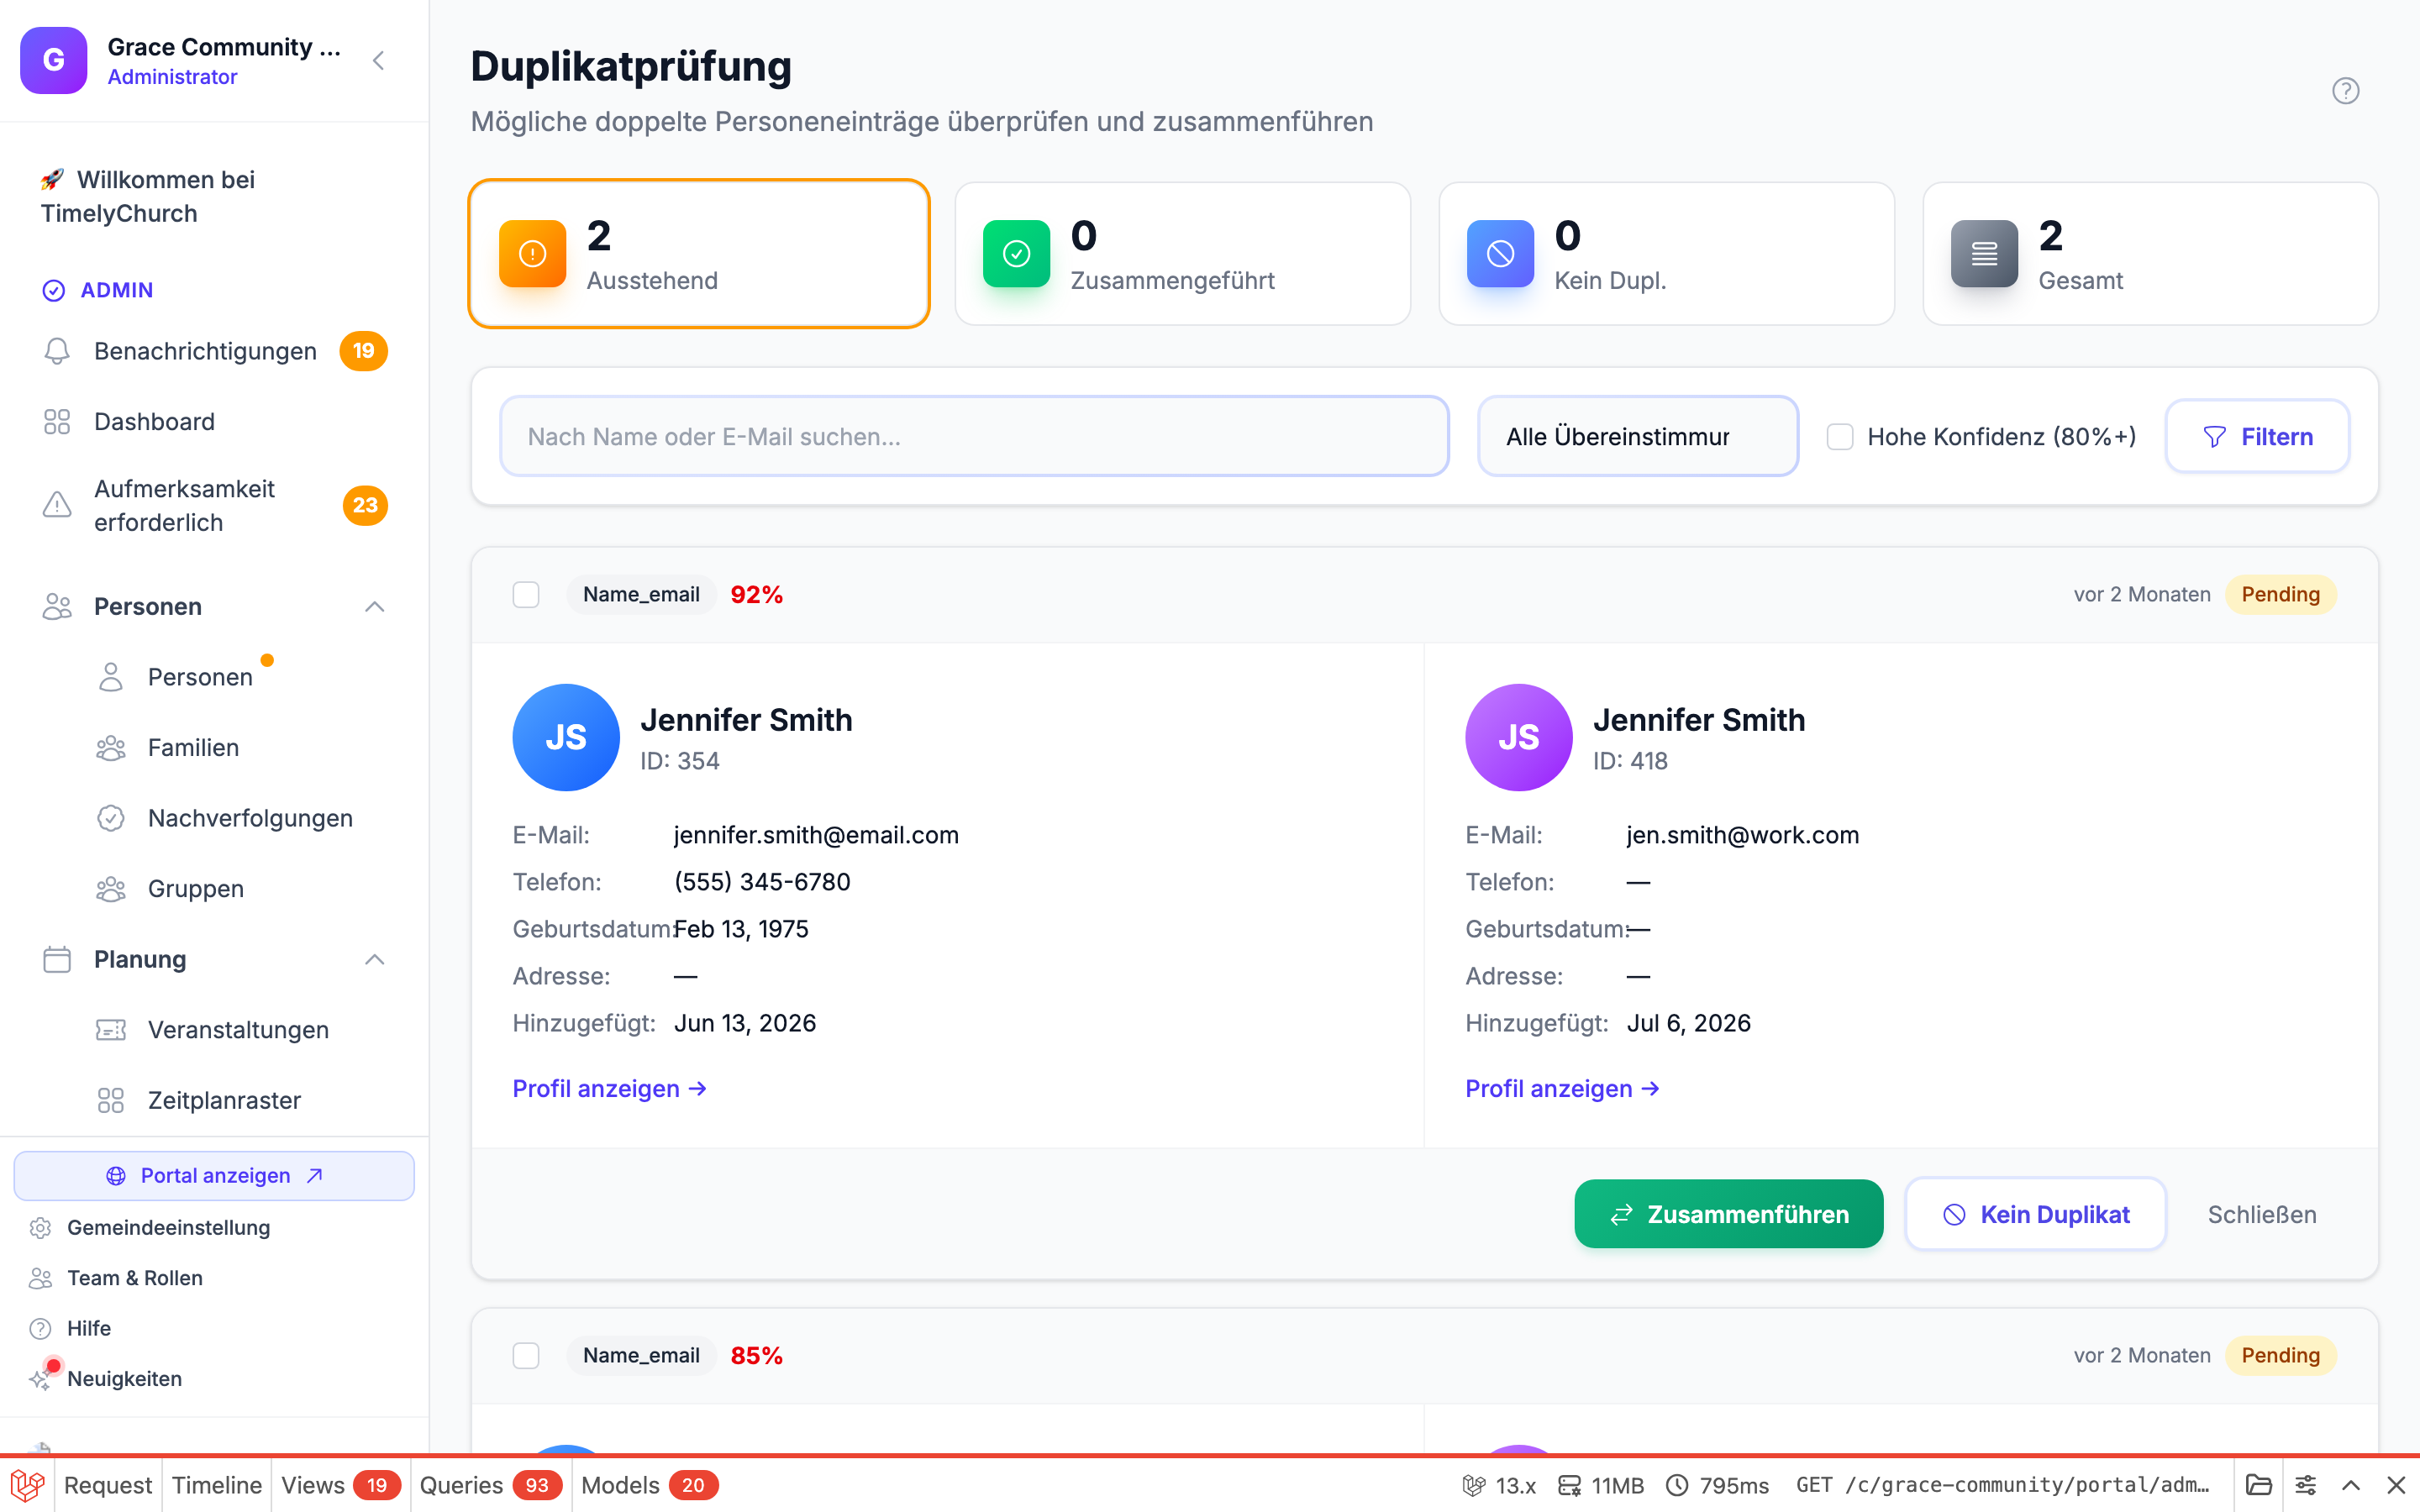Image resolution: width=2420 pixels, height=1512 pixels.
Task: Click the Schließen link
Action: [x=2262, y=1214]
